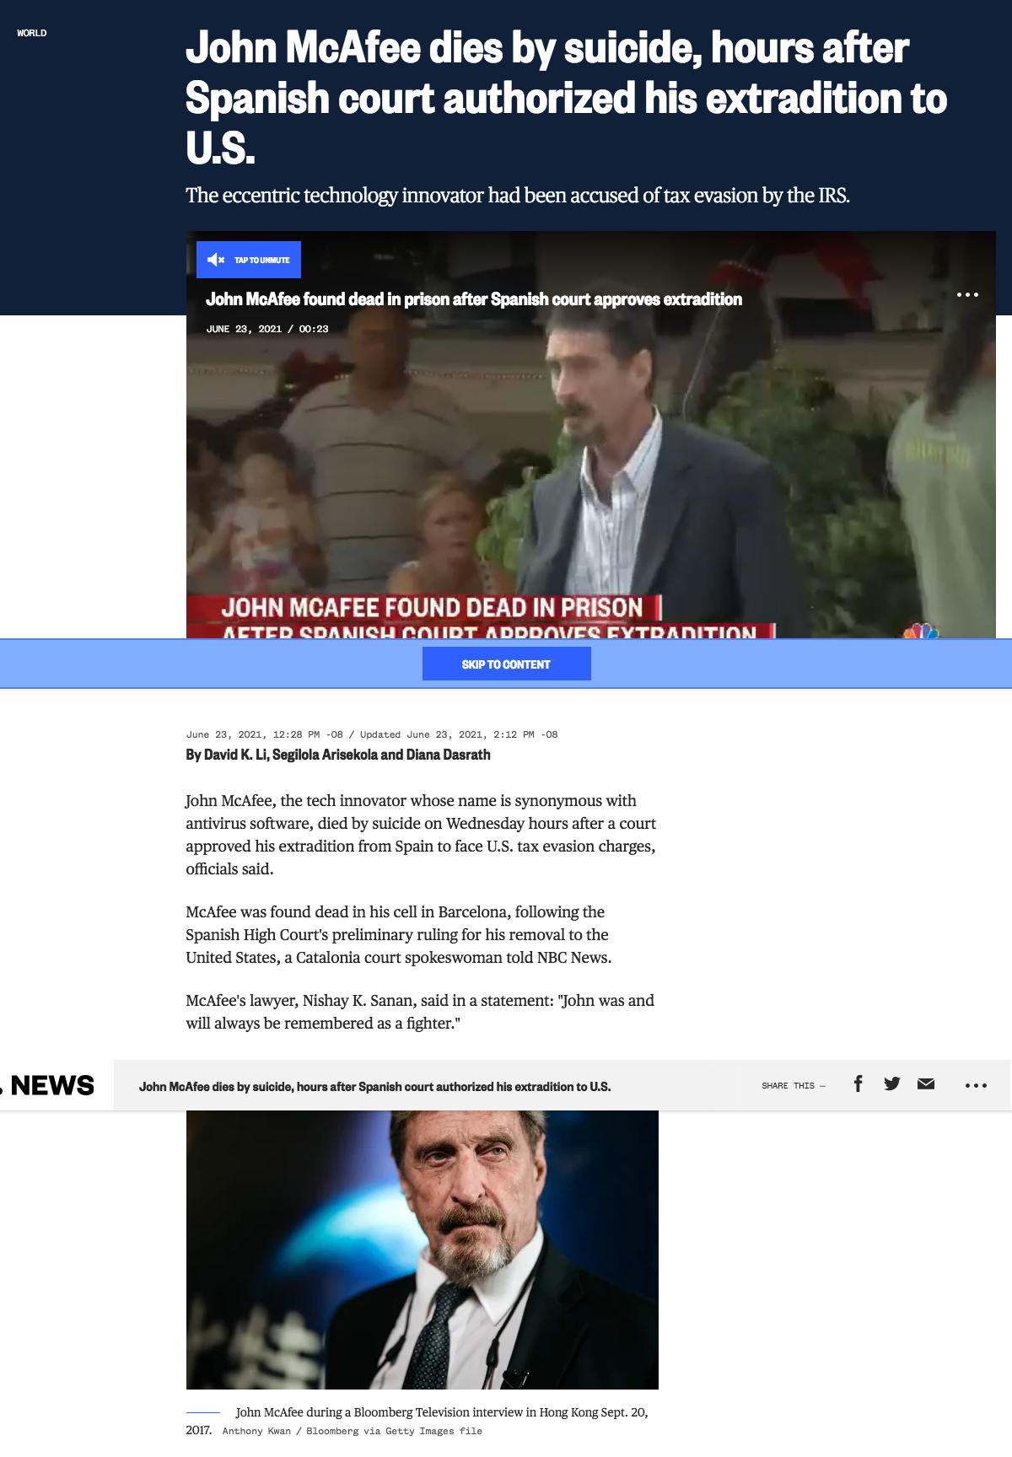Open the video player three-dot options menu
The width and height of the screenshot is (1012, 1457).
[x=967, y=295]
